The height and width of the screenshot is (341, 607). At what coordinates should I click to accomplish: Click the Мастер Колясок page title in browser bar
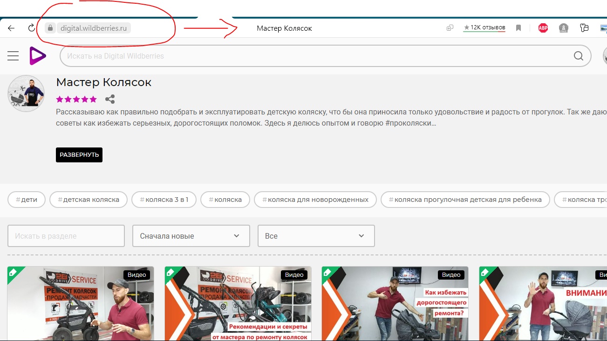point(284,28)
